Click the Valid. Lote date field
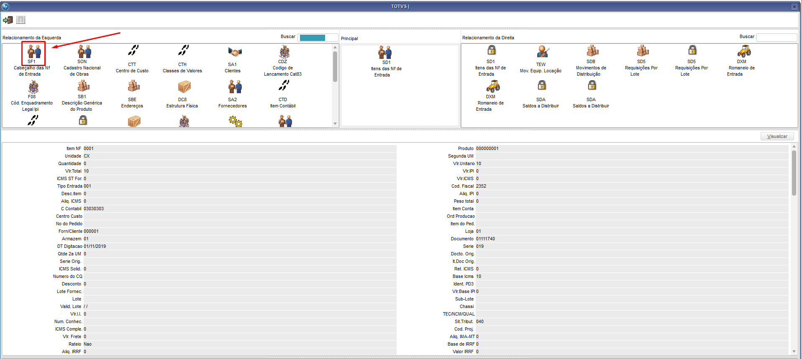The height and width of the screenshot is (359, 802). tap(240, 306)
